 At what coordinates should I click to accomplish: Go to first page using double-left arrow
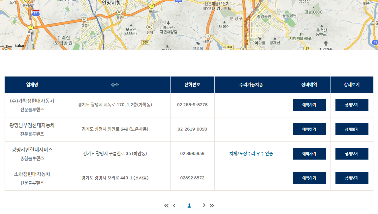click(166, 205)
